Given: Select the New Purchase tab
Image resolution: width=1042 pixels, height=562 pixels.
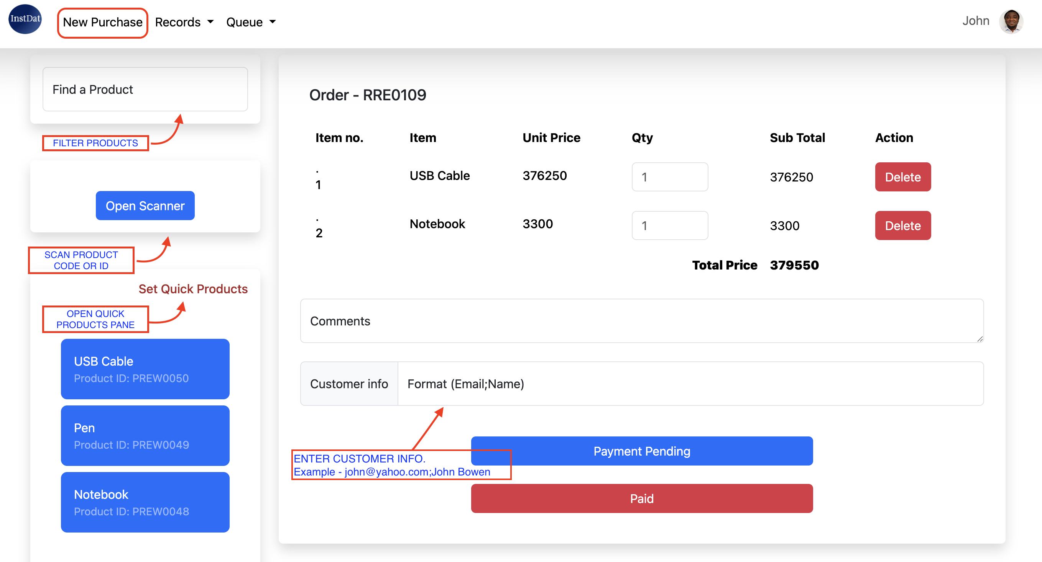Looking at the screenshot, I should pos(102,22).
